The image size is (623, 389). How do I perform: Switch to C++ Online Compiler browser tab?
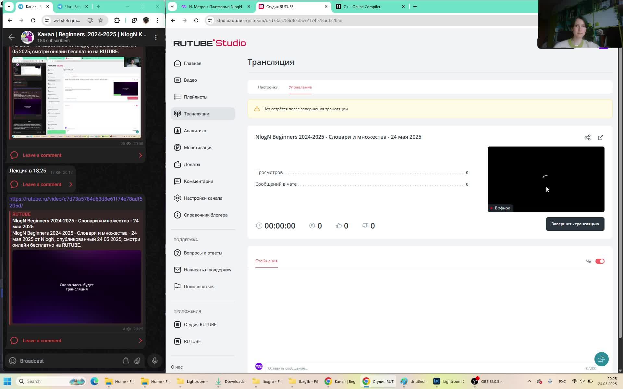pos(362,6)
